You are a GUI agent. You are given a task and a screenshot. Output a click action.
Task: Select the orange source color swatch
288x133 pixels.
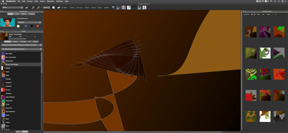tap(37, 26)
